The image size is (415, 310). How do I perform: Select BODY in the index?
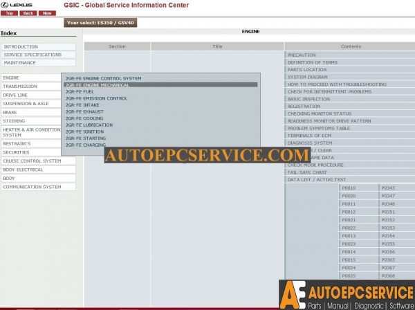(x=38, y=179)
